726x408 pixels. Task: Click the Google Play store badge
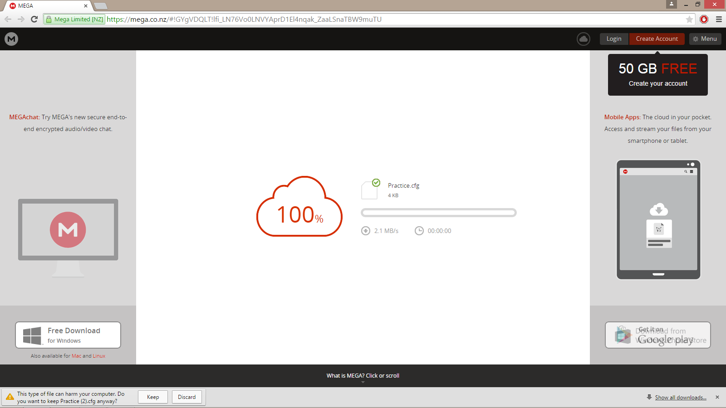tap(658, 335)
